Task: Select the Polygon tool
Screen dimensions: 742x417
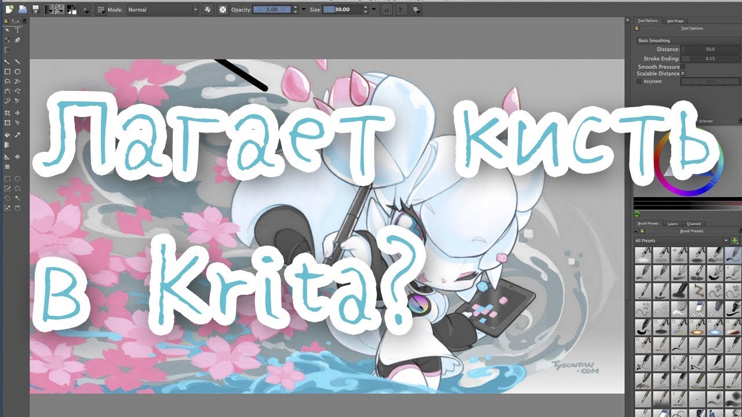Action: tap(7, 81)
